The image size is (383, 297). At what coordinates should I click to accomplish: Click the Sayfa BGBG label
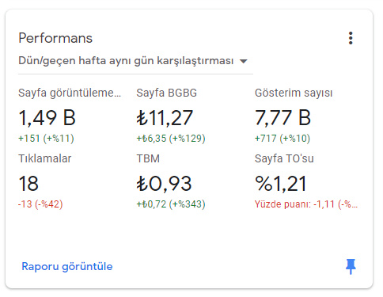click(166, 93)
